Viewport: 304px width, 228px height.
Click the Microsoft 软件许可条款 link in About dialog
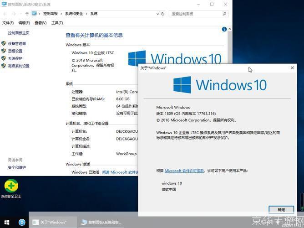[184, 171]
